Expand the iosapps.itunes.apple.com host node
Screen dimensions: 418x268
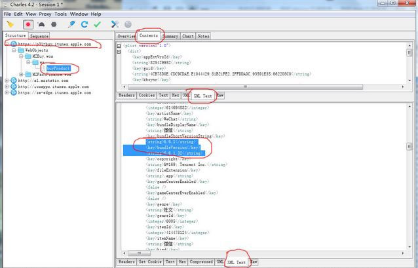coord(7,86)
